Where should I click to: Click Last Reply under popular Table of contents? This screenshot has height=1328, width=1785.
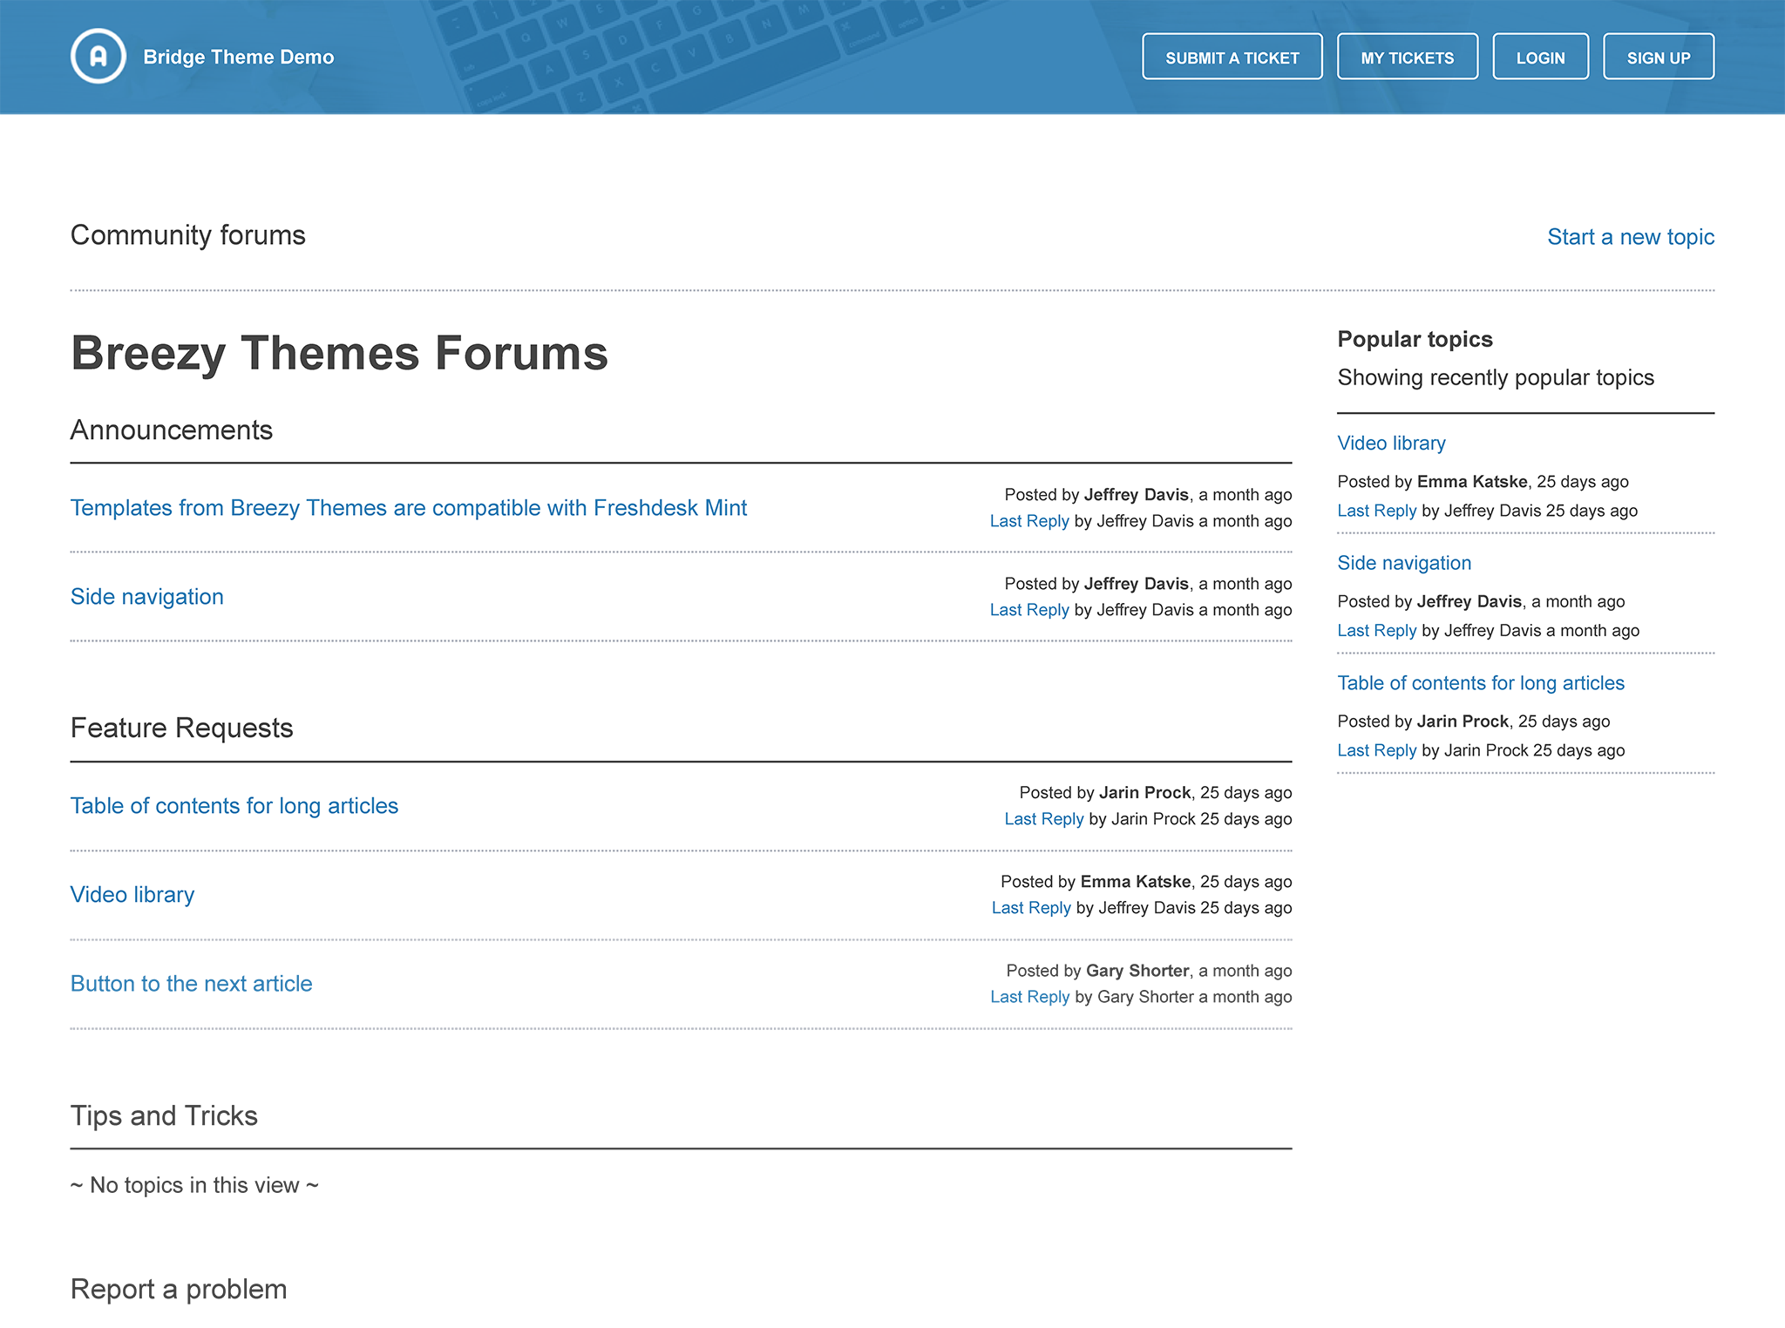pos(1376,750)
